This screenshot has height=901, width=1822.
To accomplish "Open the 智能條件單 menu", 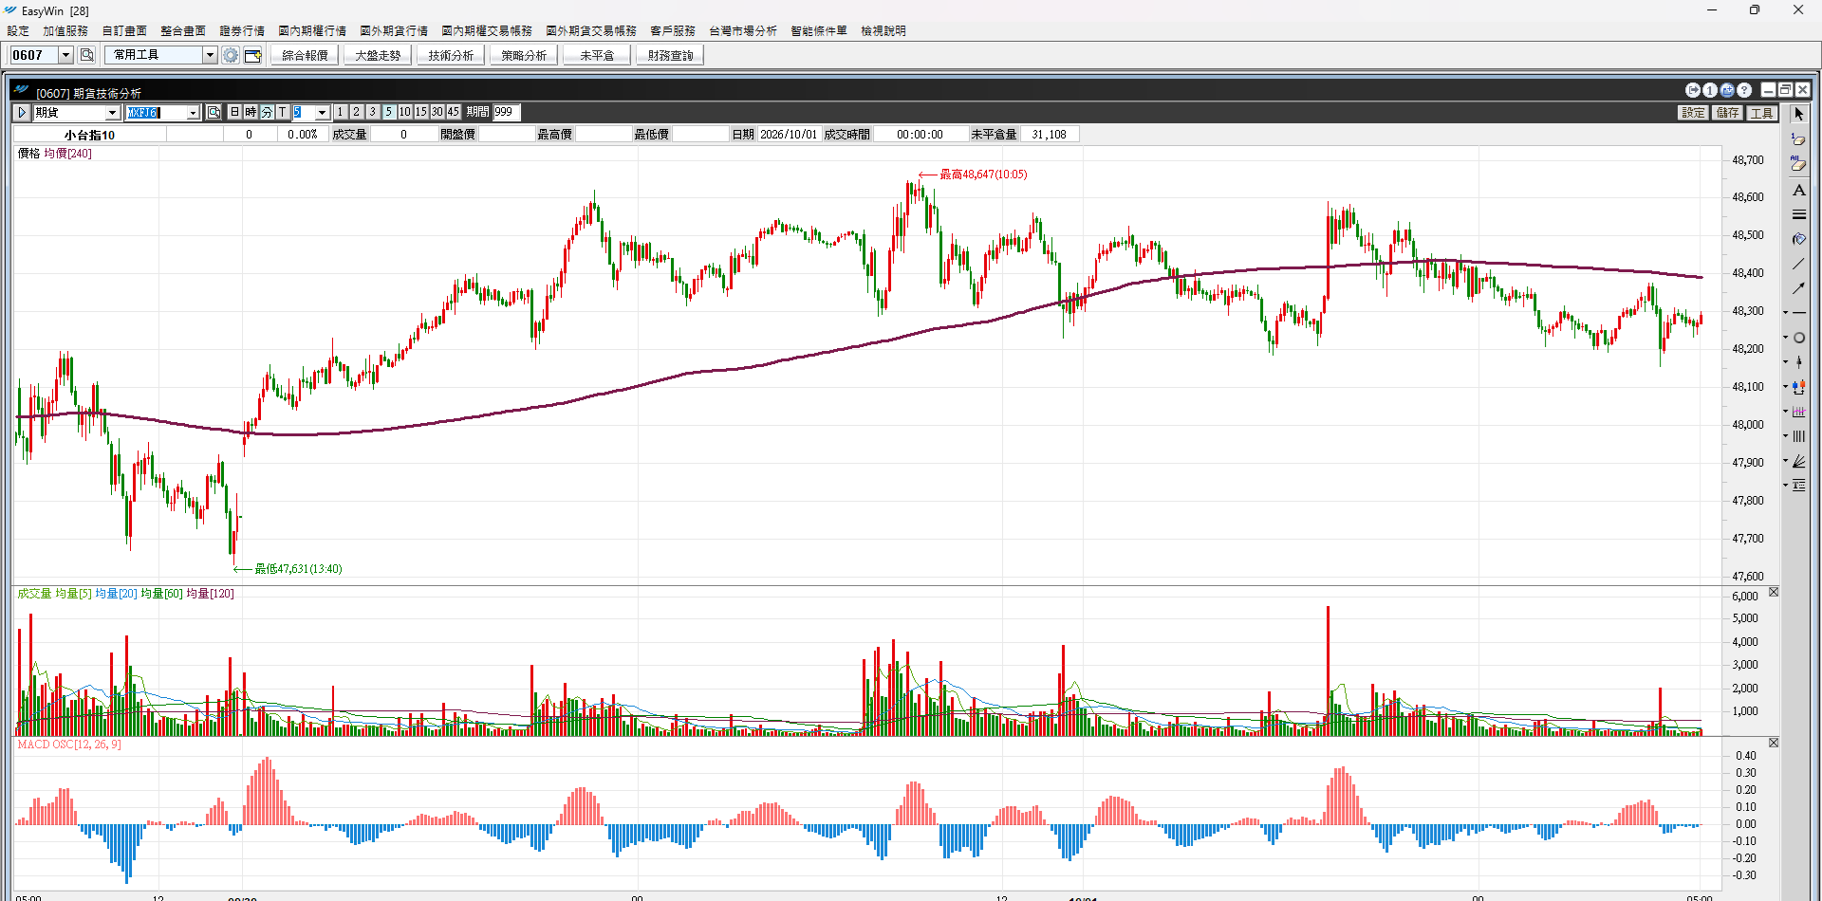I will click(819, 30).
